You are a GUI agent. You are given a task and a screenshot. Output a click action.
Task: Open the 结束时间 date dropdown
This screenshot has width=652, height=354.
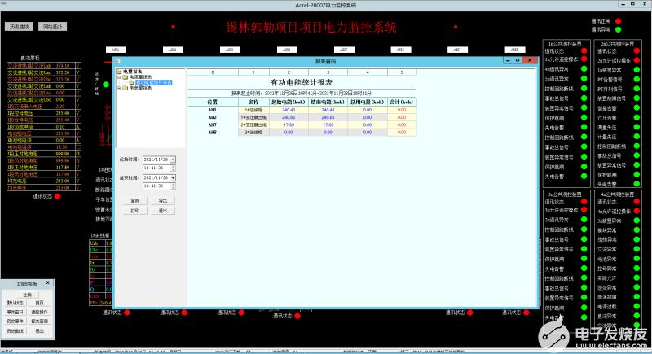coord(173,177)
